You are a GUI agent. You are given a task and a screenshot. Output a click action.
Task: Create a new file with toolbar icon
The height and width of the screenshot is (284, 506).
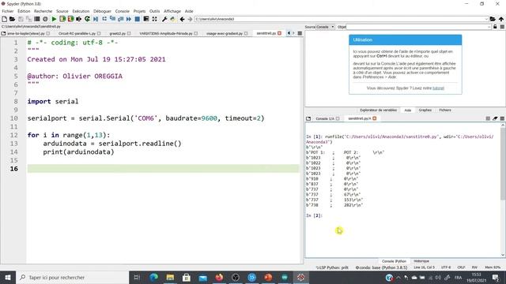point(5,19)
